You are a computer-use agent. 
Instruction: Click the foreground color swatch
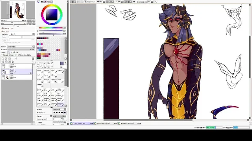(x=62, y=63)
